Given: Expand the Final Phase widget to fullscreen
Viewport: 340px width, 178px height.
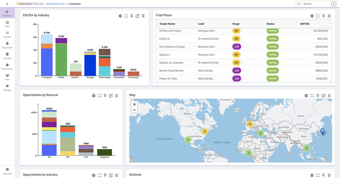Looking at the screenshot, I should pyautogui.click(x=318, y=16).
